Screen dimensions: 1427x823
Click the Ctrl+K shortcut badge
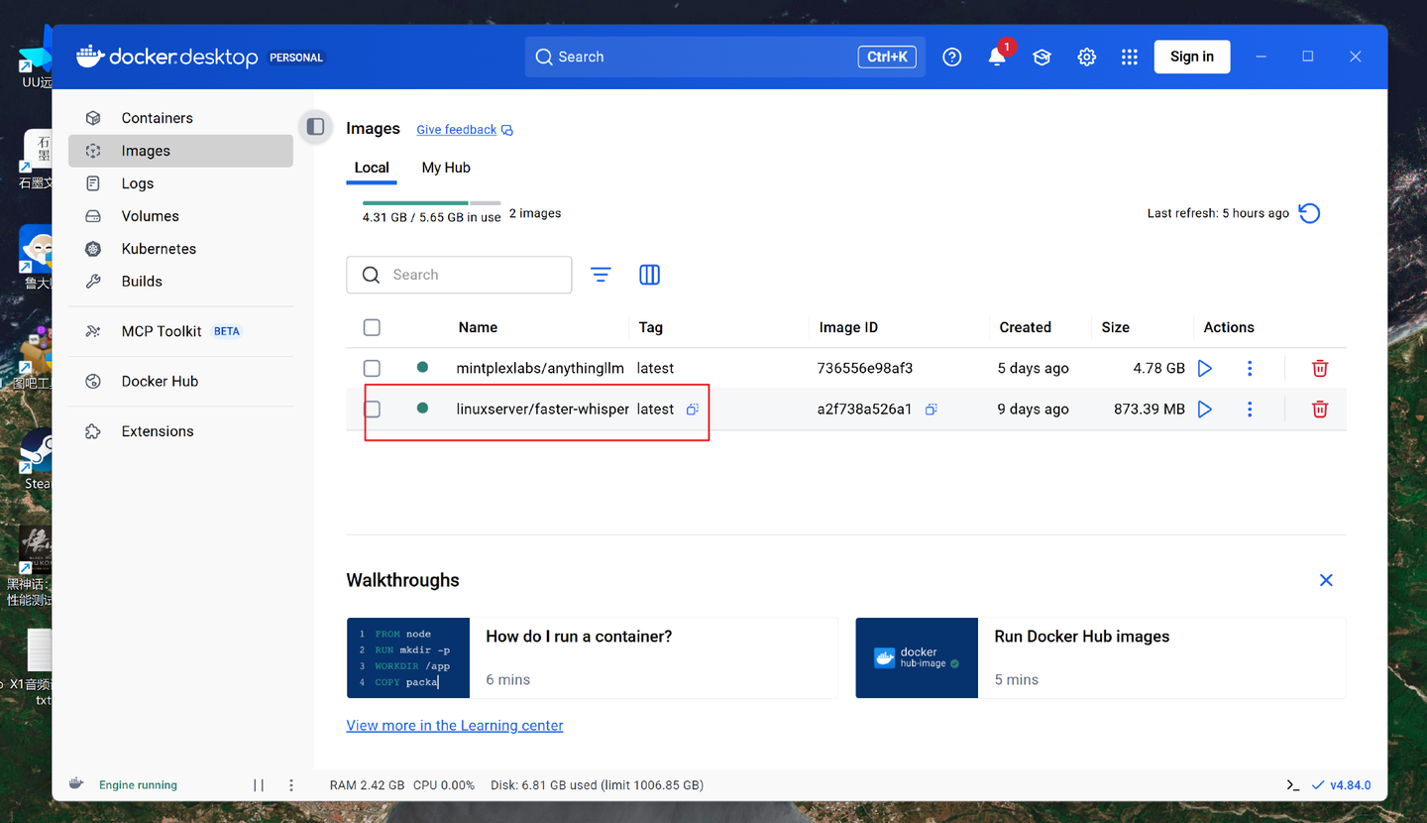click(887, 57)
